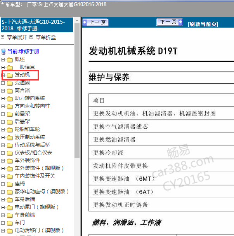
Task: Click the folder icon for 概述
Action: tap(10, 60)
